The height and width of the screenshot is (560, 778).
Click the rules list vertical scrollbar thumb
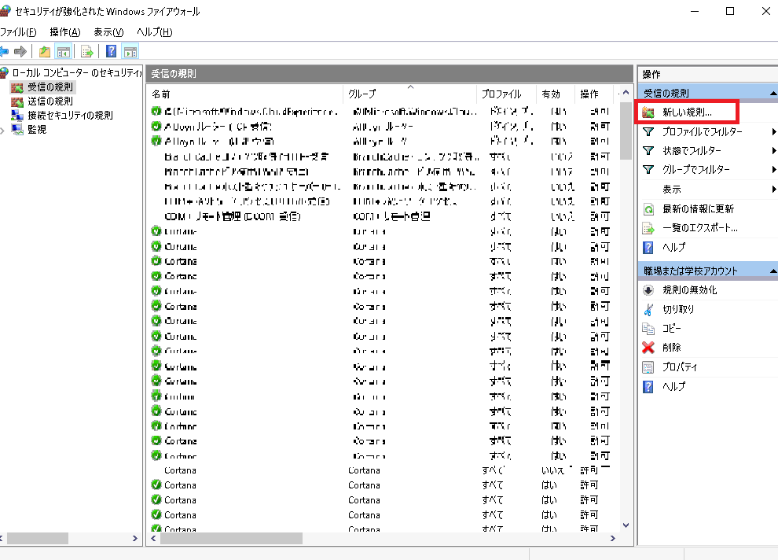click(626, 130)
